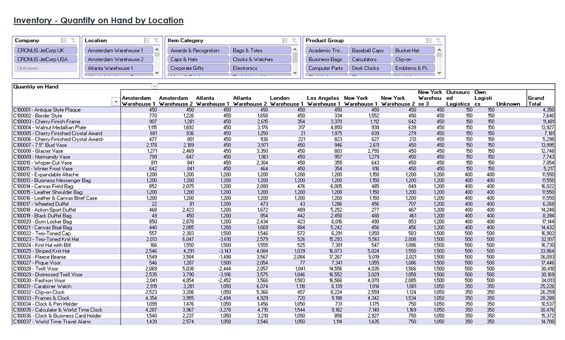Select Academic Tro... product group
565x340 pixels.
point(327,50)
